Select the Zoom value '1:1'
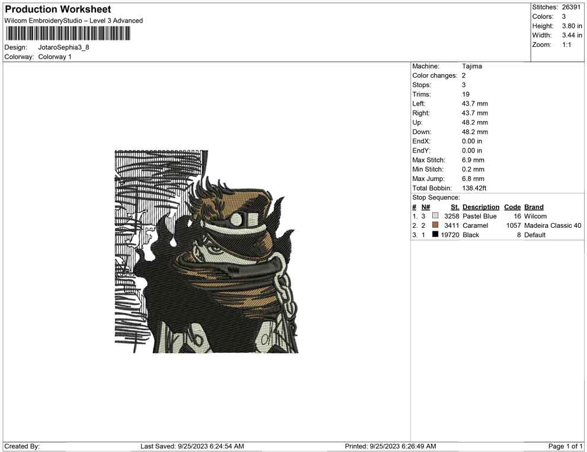587x452 pixels. (566, 44)
